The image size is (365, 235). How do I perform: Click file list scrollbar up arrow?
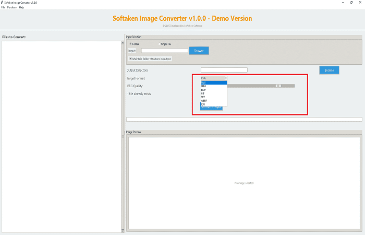coord(123,42)
